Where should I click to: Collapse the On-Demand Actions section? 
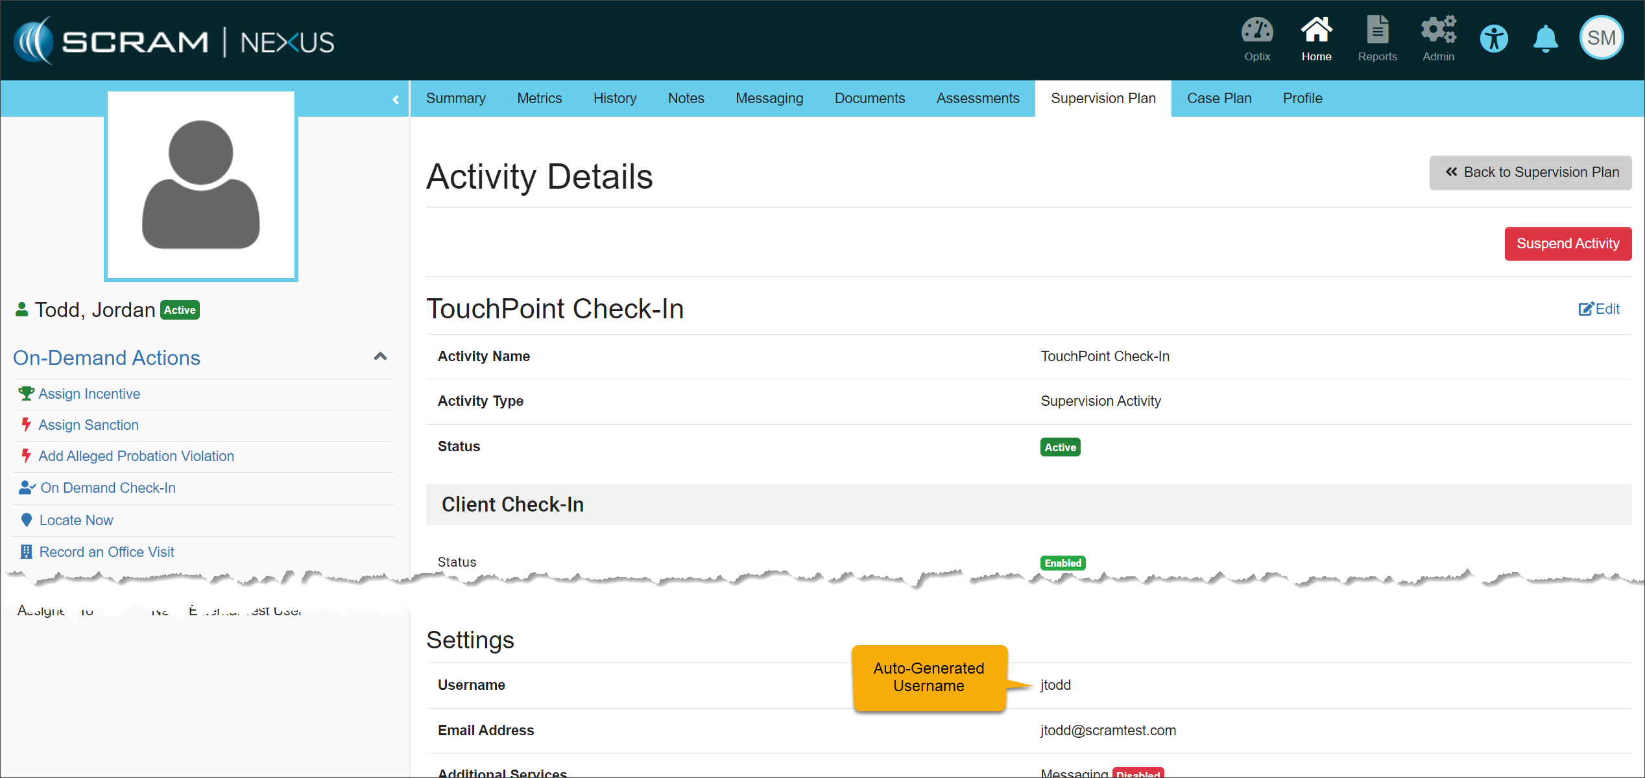pos(381,357)
